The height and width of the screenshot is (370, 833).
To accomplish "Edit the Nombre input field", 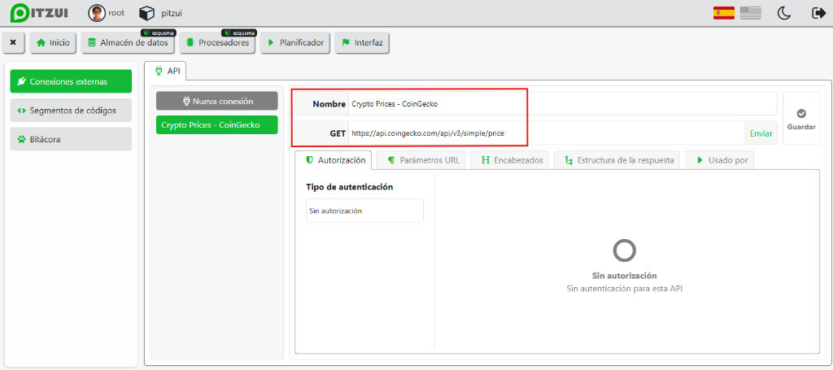I will 562,104.
